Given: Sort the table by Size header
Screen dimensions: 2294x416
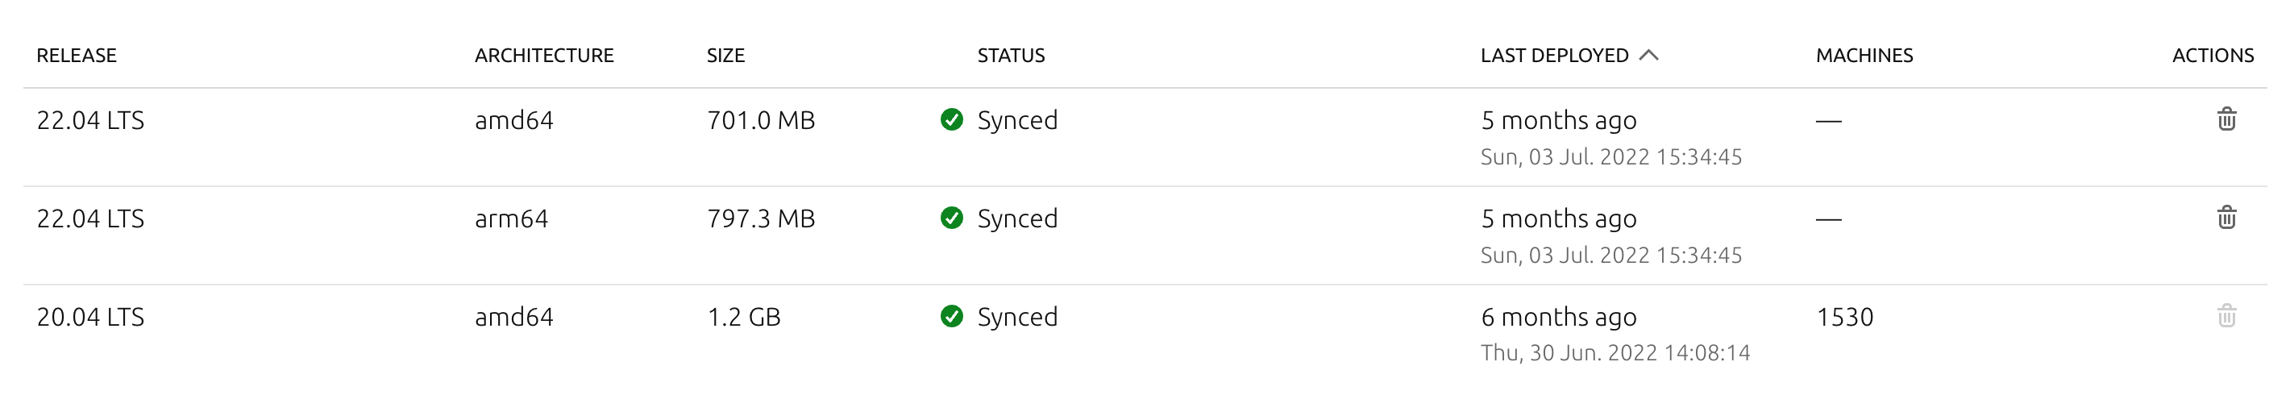Looking at the screenshot, I should (725, 56).
